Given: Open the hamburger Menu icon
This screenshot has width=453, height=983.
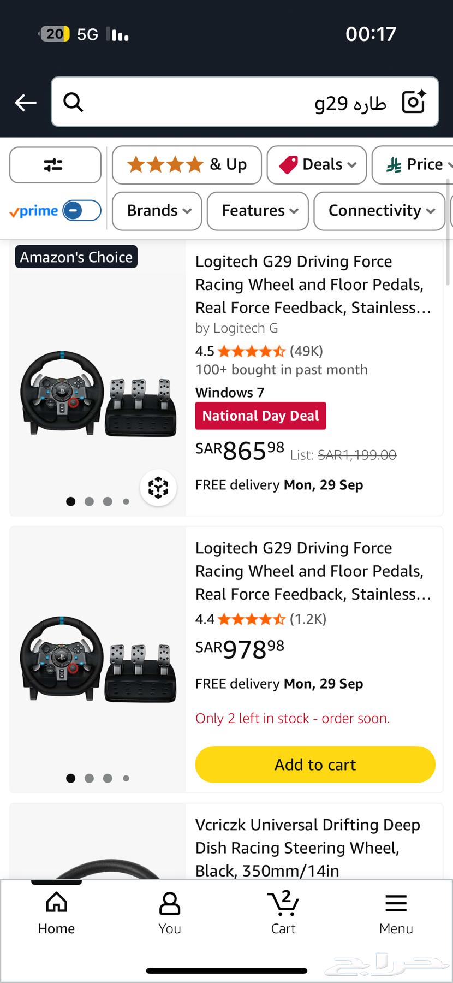Looking at the screenshot, I should point(396,913).
